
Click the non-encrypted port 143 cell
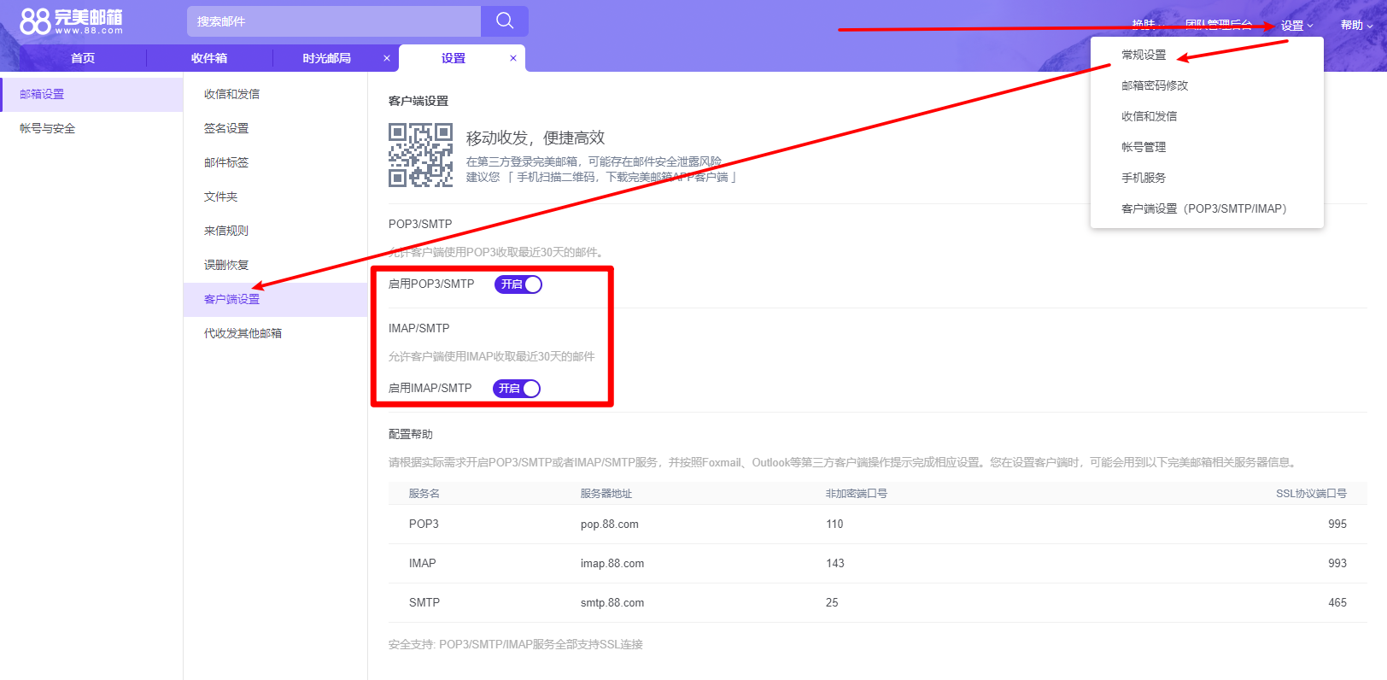point(835,564)
